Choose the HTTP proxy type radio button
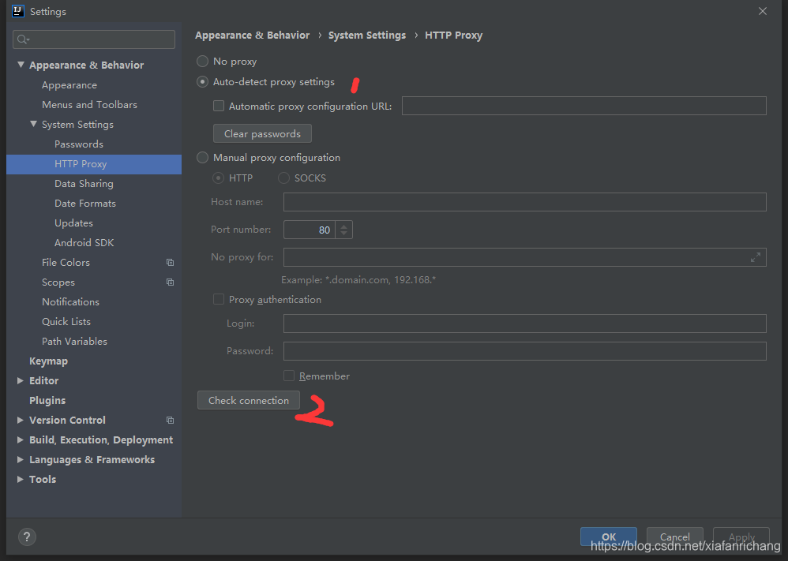Viewport: 788px width, 561px height. click(218, 178)
